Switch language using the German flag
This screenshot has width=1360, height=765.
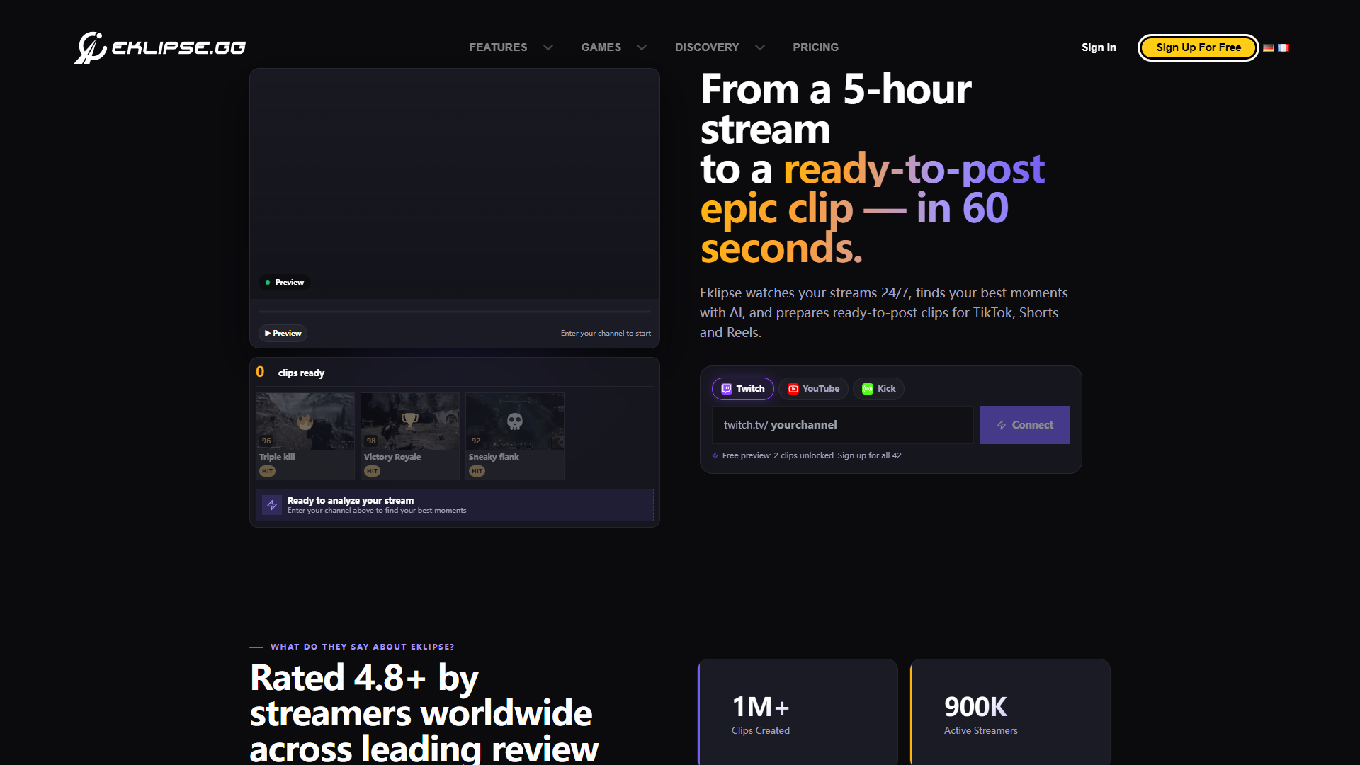(x=1269, y=47)
